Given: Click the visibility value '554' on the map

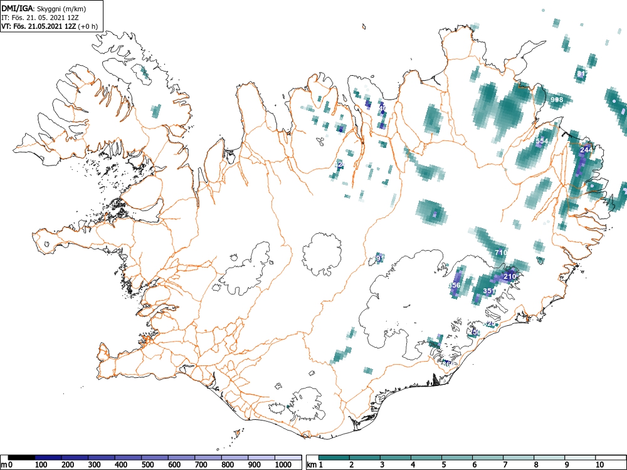Looking at the screenshot, I should click(542, 141).
